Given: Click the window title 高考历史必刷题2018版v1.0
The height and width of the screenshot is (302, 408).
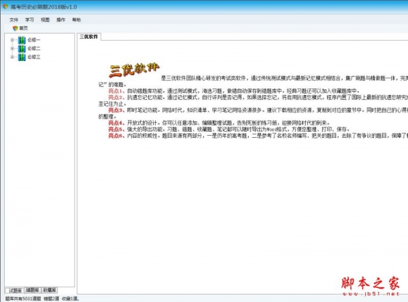Looking at the screenshot, I should (x=44, y=7).
